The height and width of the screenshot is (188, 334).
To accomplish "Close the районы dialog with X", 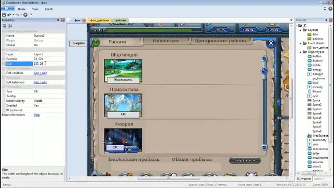I will point(271,43).
